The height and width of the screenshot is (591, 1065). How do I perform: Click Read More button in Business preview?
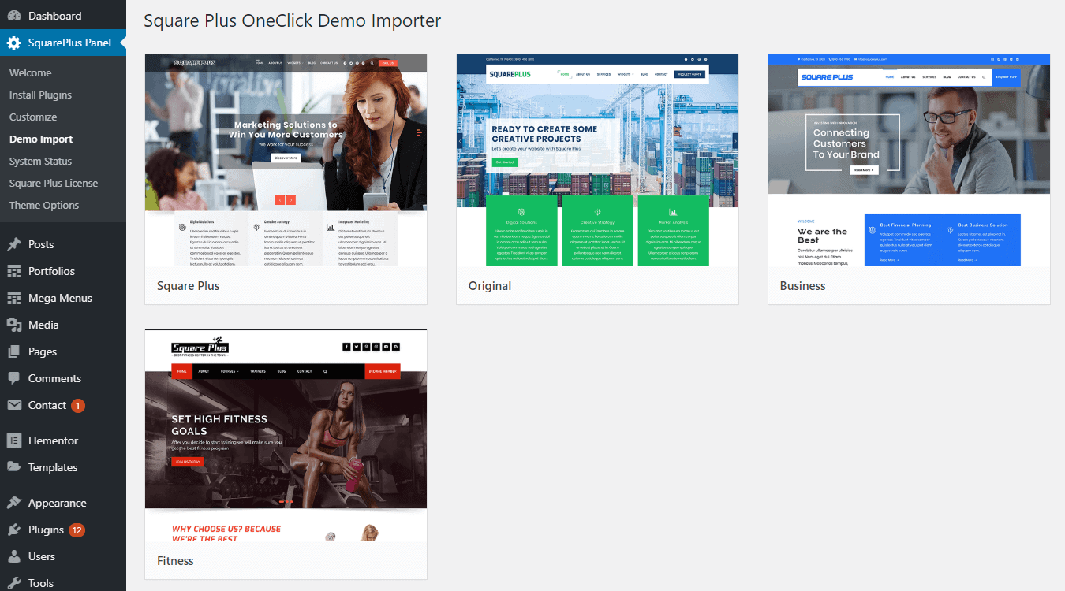click(865, 169)
